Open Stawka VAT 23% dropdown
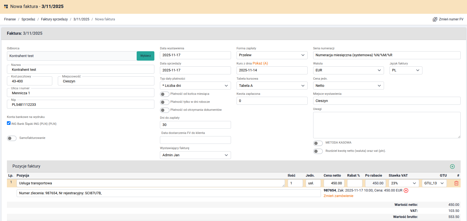This screenshot has height=221, width=467. click(404, 183)
